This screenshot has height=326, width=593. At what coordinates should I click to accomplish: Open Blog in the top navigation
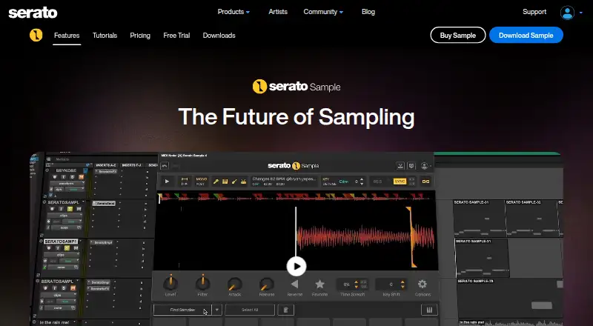coord(368,12)
